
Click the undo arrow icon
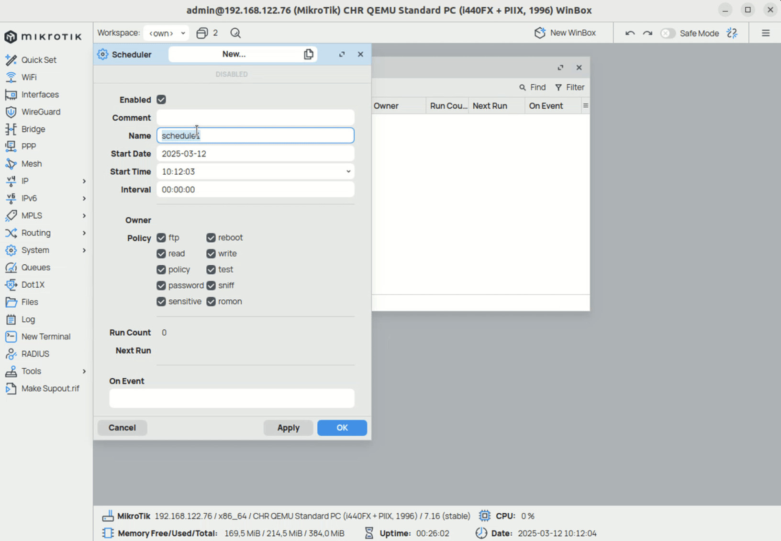tap(630, 33)
